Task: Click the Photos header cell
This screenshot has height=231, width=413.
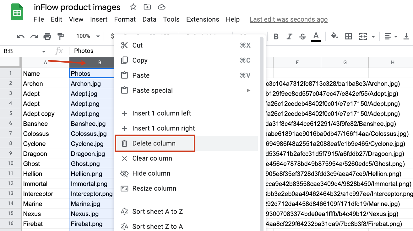Action: click(x=92, y=74)
